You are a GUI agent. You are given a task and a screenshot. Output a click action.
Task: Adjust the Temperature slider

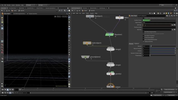[163, 56]
